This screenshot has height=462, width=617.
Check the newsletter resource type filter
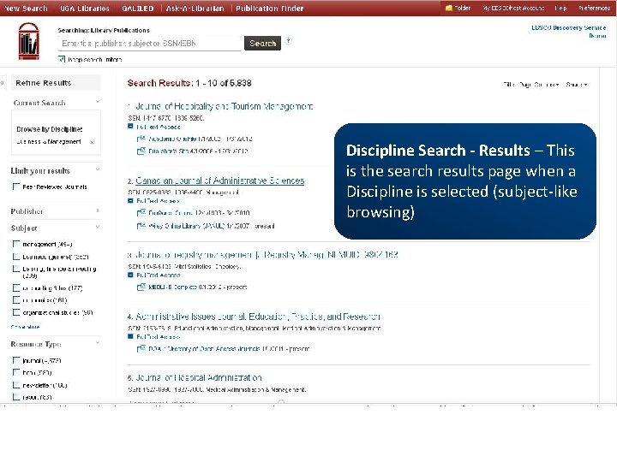click(16, 385)
